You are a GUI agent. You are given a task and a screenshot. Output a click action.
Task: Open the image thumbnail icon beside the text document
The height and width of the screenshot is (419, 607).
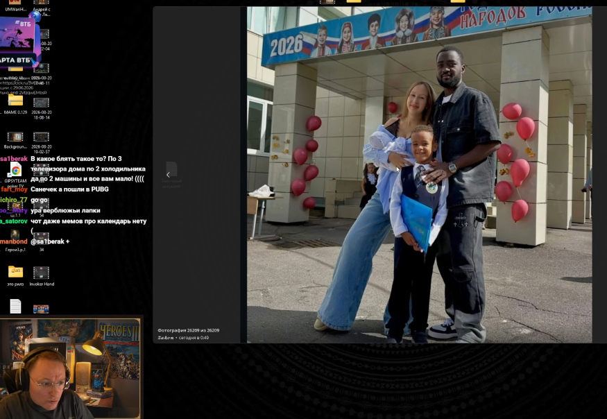(41, 309)
